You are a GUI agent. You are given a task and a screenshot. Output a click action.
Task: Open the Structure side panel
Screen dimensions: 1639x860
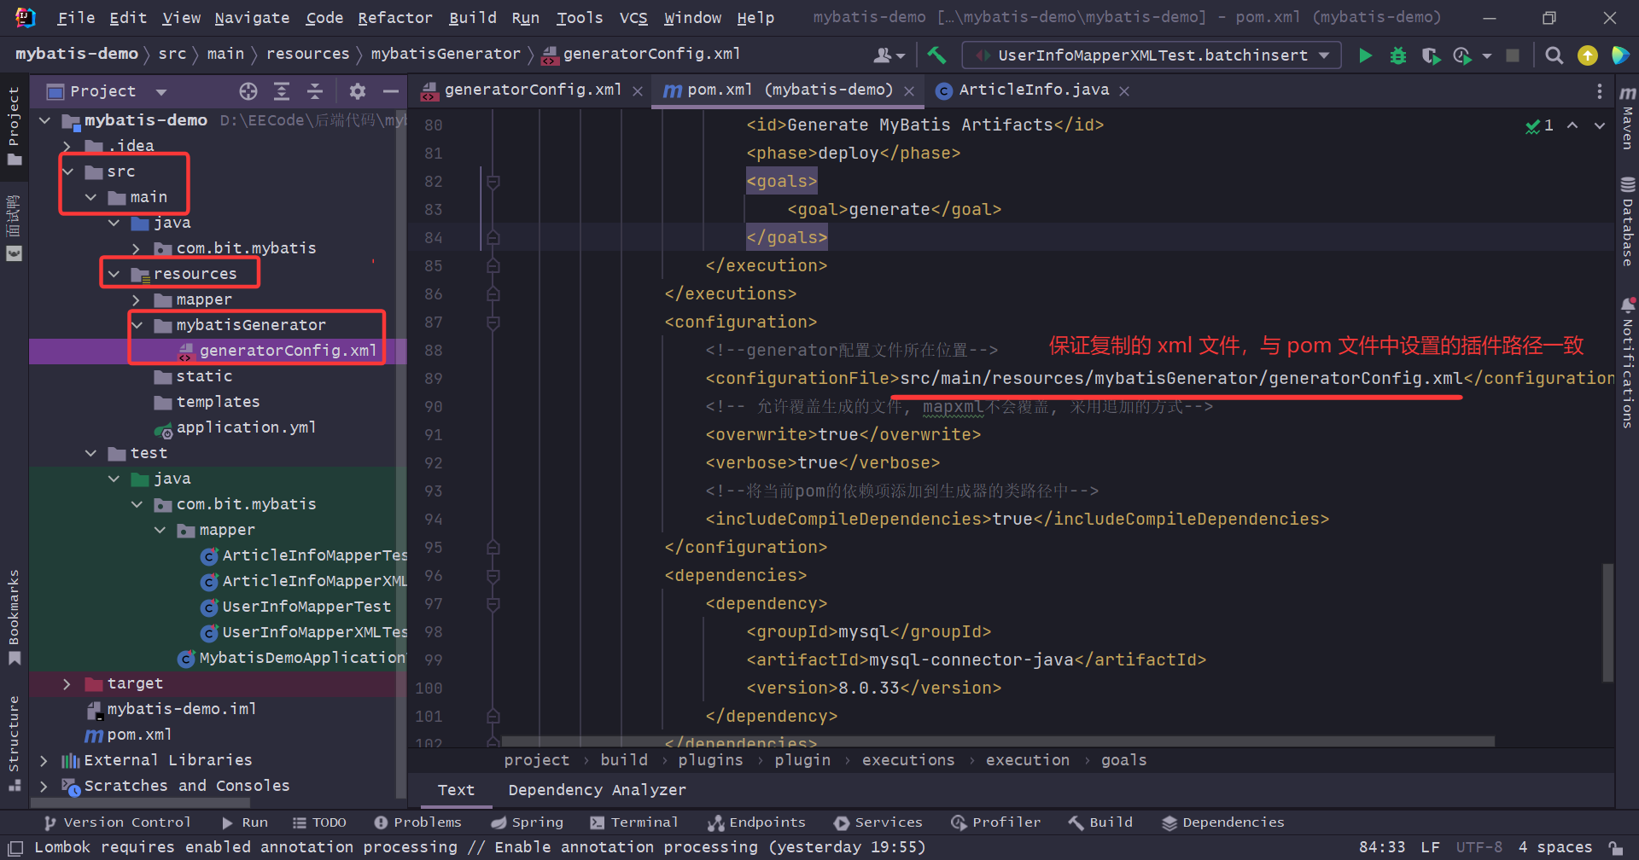14,743
